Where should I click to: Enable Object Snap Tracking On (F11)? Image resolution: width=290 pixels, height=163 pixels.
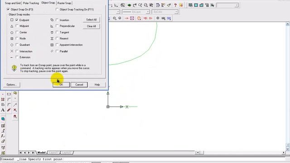(57, 9)
